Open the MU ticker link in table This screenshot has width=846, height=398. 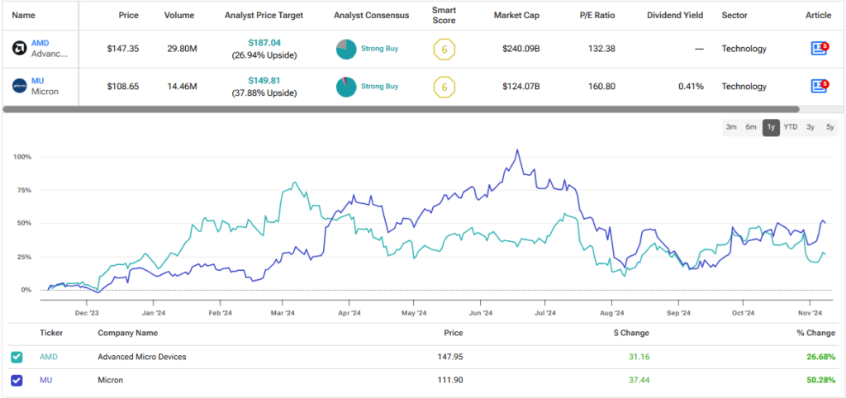coord(37,80)
